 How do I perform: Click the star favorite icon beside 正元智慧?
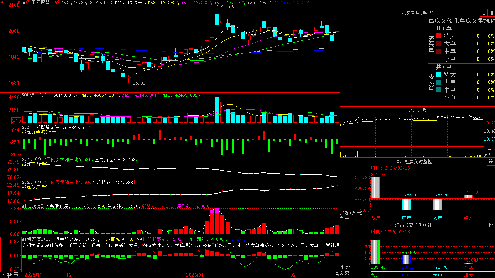point(24,2)
